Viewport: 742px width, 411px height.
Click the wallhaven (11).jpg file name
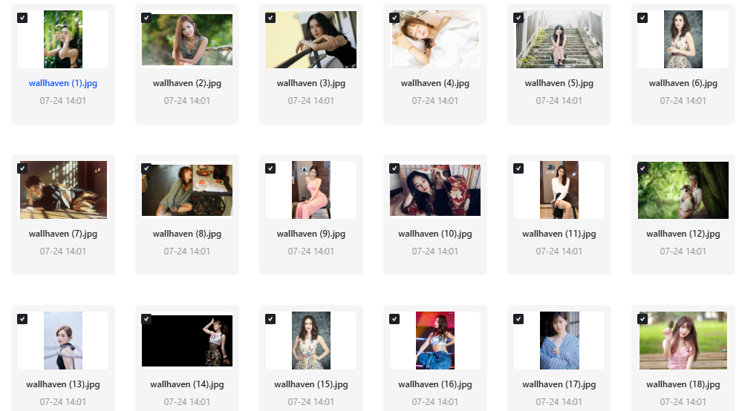[559, 234]
